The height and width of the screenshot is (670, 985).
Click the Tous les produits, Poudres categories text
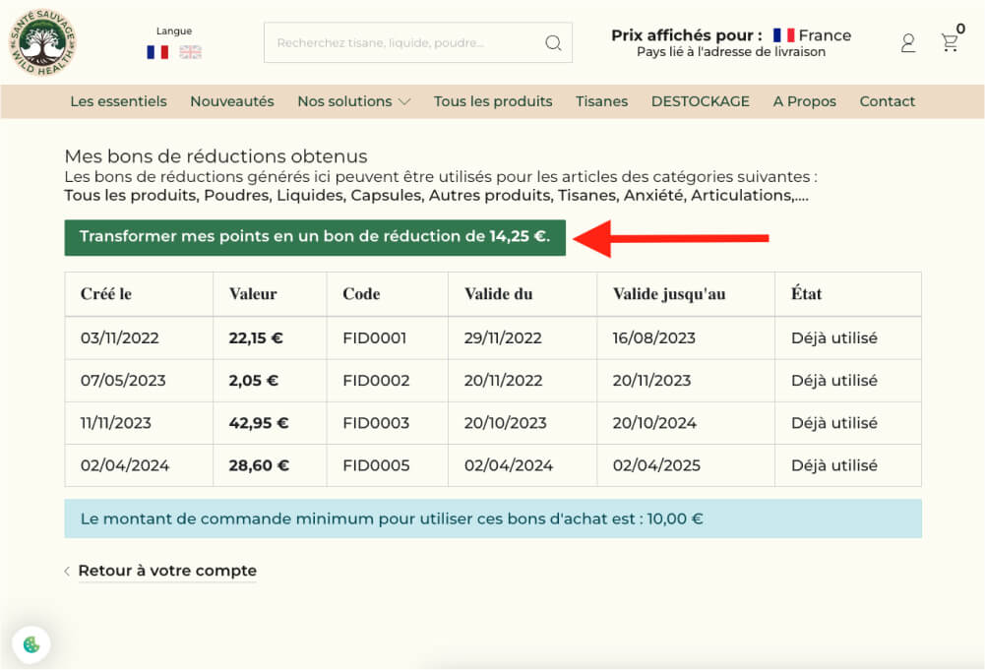pyautogui.click(x=437, y=195)
